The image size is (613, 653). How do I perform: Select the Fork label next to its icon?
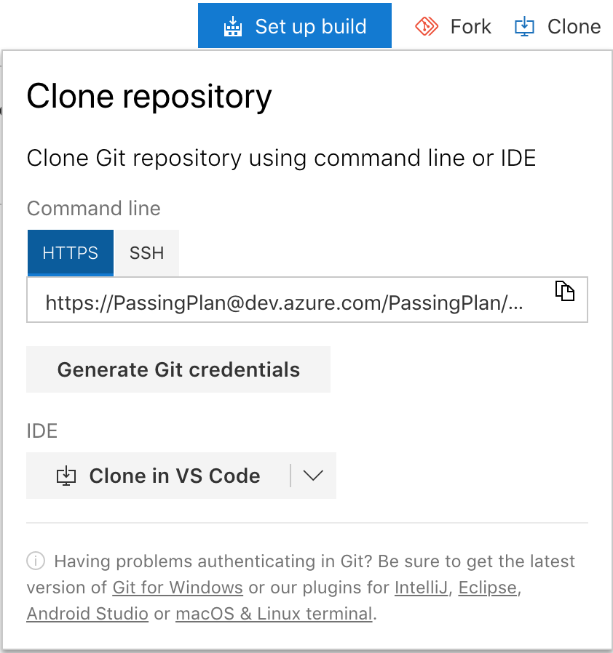pyautogui.click(x=470, y=26)
